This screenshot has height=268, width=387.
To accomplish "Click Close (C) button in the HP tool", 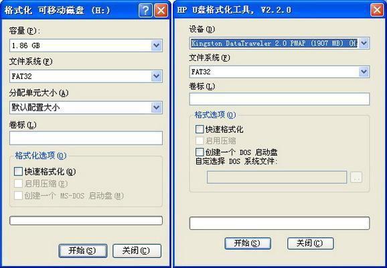I will [x=311, y=243].
